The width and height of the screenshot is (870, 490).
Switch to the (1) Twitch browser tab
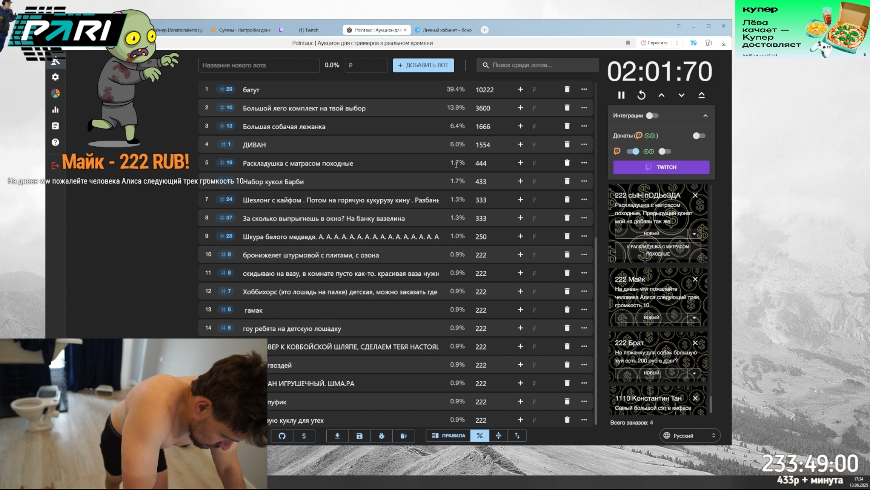[x=309, y=30]
